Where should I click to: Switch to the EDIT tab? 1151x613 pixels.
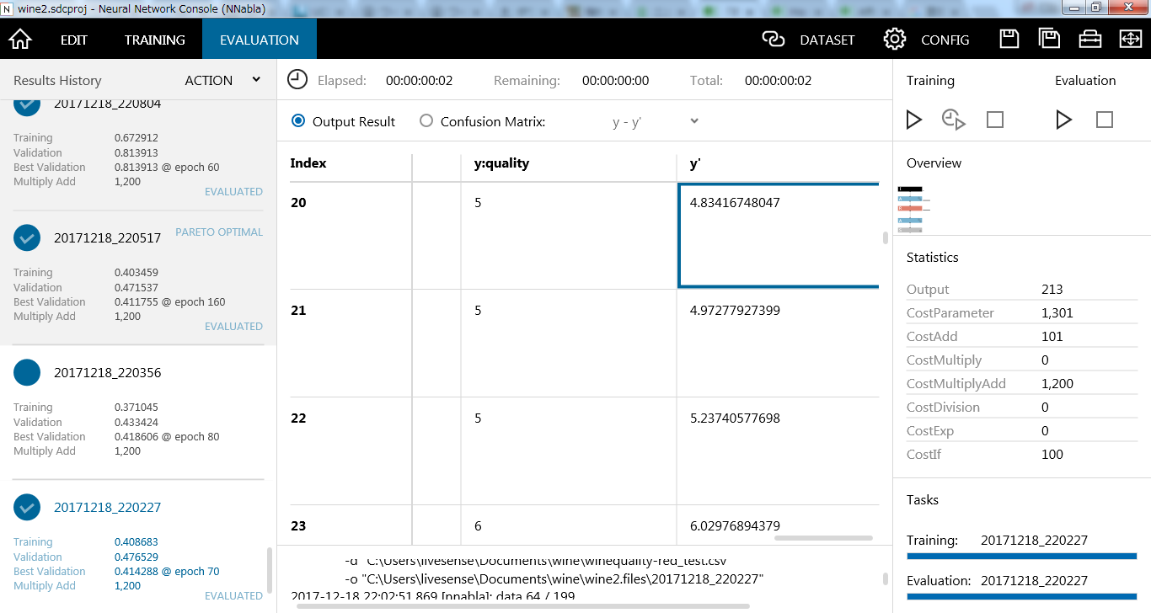pos(74,40)
